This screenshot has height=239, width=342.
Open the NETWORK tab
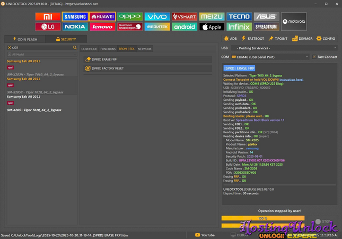(144, 49)
